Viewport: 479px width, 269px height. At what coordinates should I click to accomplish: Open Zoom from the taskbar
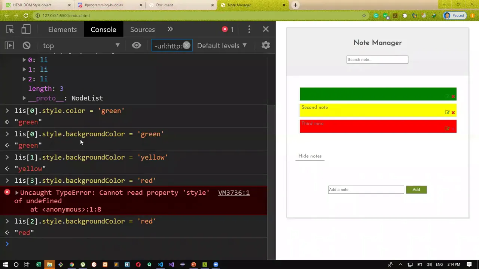(216, 265)
